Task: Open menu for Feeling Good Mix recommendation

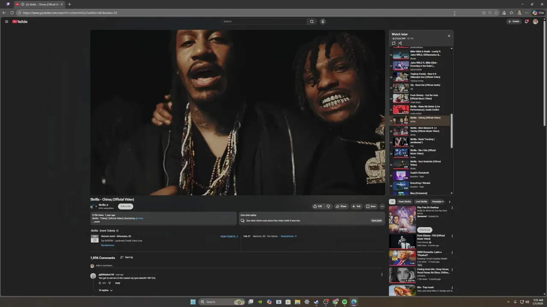Action: [x=452, y=269]
